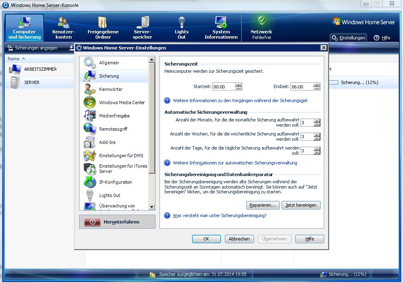Image resolution: width=403 pixels, height=283 pixels.
Task: Open Lights Out toolbar tab
Action: click(x=182, y=28)
